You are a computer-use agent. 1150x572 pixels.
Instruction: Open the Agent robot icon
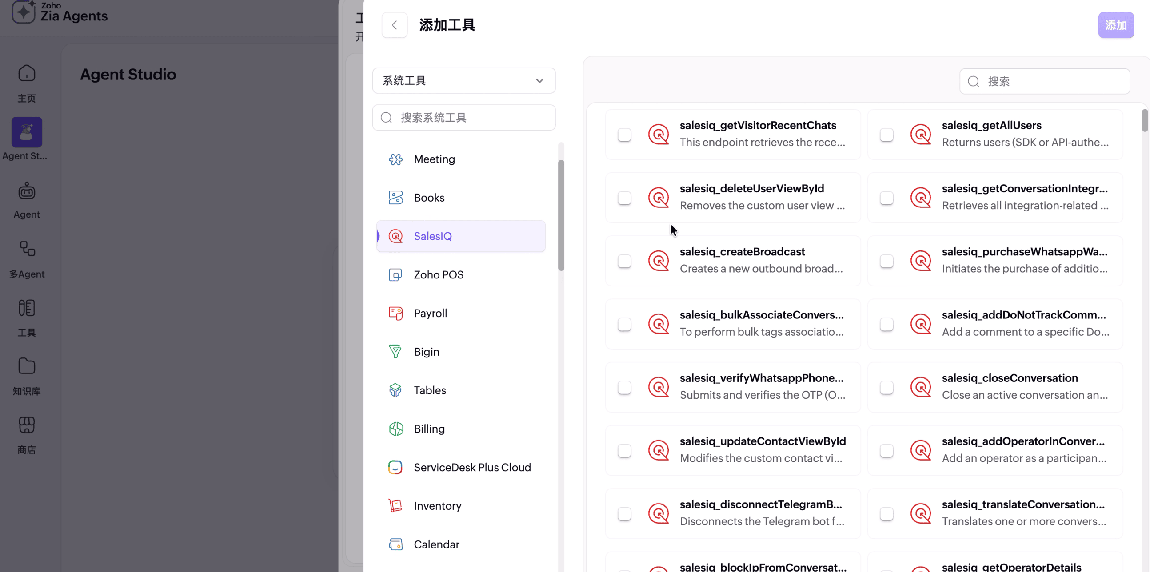click(27, 191)
